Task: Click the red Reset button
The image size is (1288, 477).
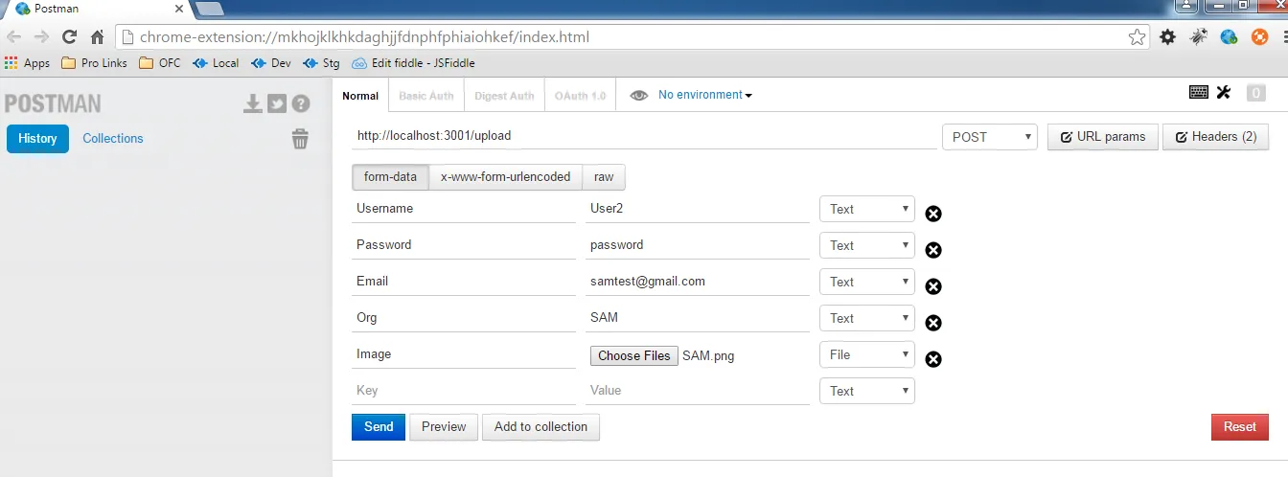Action: click(x=1240, y=427)
